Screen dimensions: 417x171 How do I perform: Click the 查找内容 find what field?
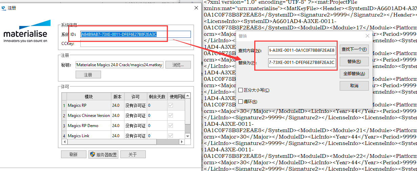click(302, 50)
